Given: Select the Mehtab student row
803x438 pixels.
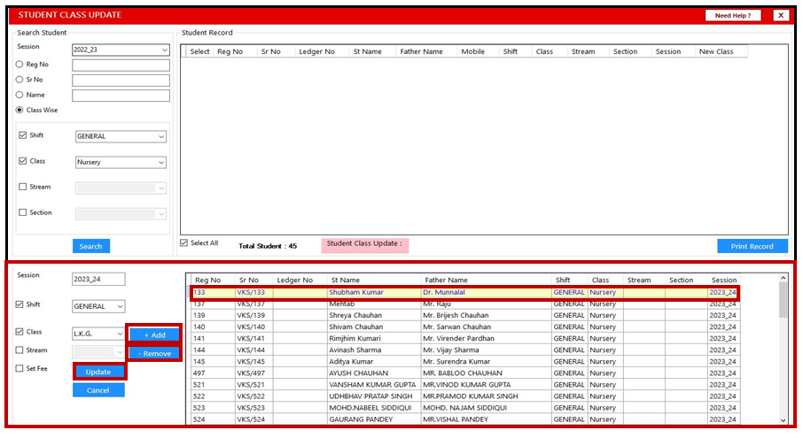Looking at the screenshot, I should point(465,304).
